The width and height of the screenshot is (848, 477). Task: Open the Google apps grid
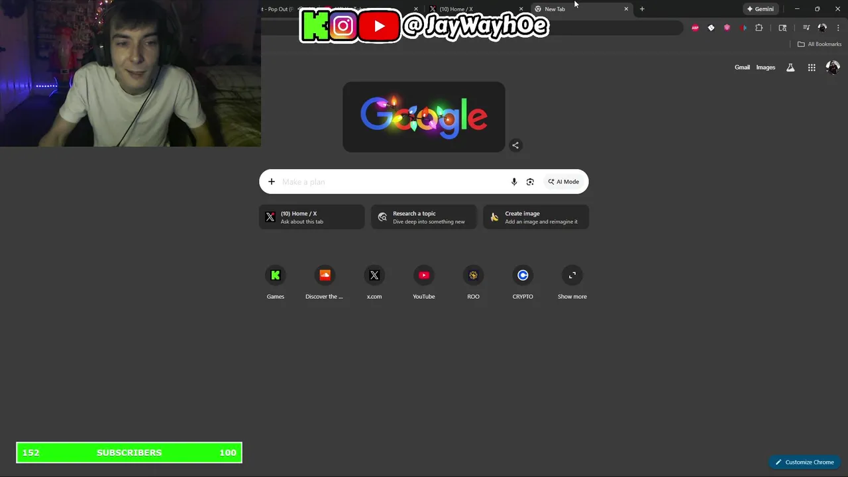pos(812,68)
